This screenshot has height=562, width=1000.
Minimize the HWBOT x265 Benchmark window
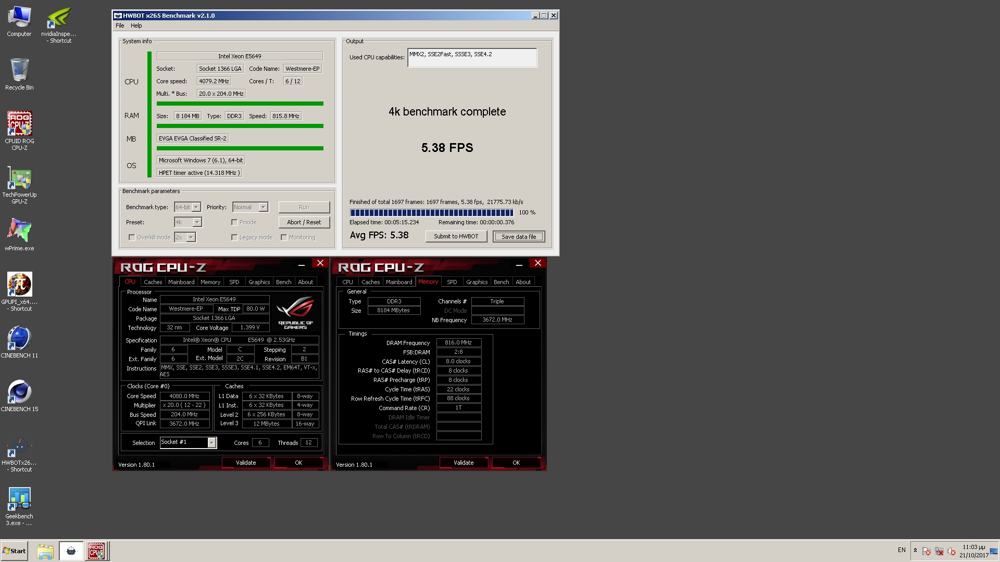coord(535,16)
